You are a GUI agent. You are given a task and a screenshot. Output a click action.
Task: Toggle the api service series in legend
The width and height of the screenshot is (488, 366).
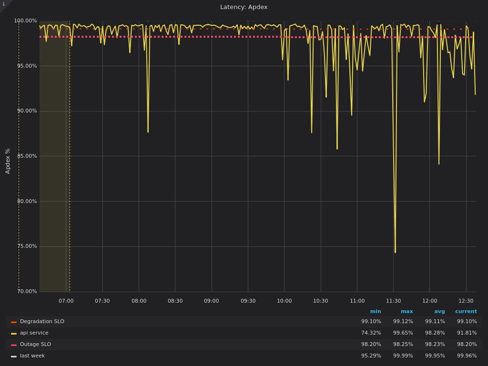click(34, 333)
